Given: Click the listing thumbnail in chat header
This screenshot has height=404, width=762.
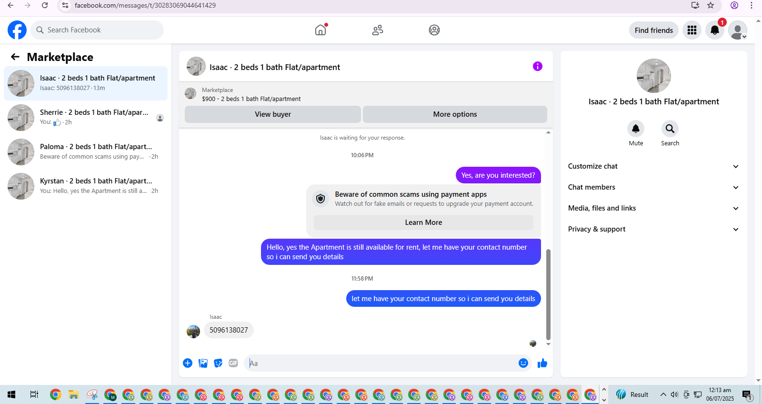Looking at the screenshot, I should click(196, 67).
